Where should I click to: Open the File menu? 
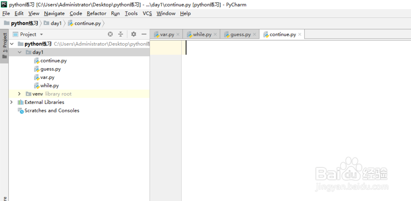click(6, 14)
